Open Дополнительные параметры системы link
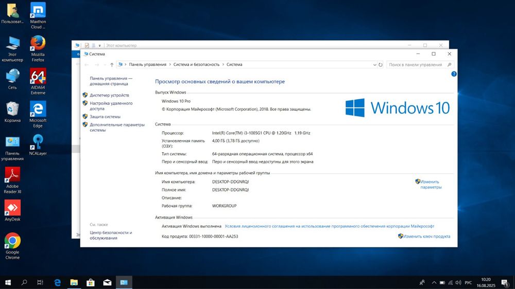The image size is (515, 289). tap(117, 128)
